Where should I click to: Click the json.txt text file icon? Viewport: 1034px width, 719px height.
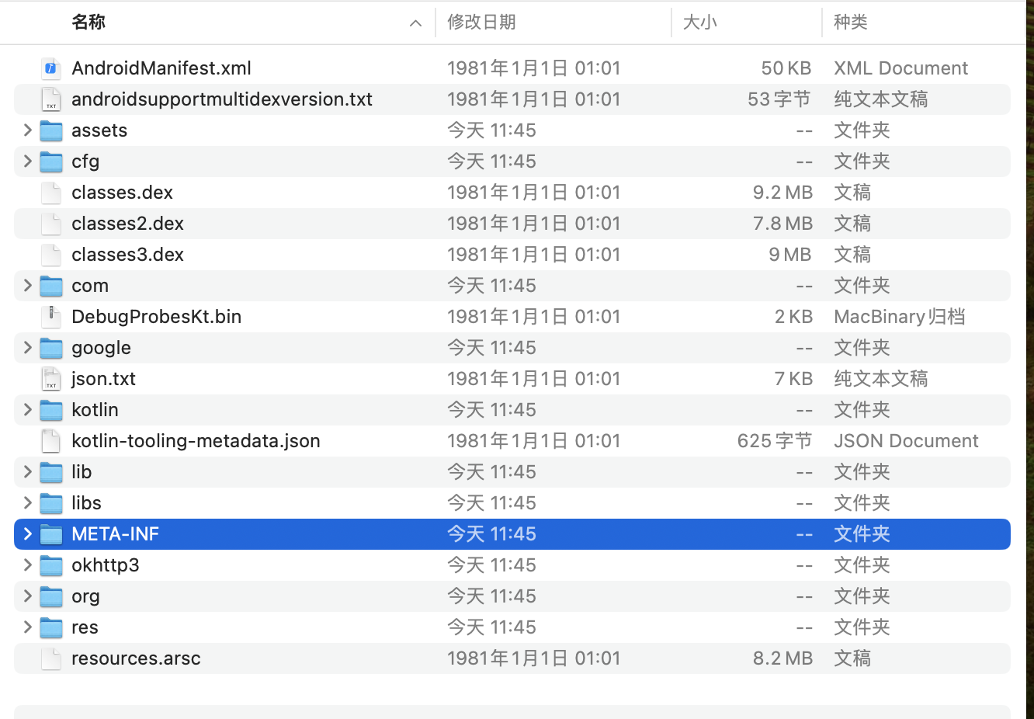51,379
